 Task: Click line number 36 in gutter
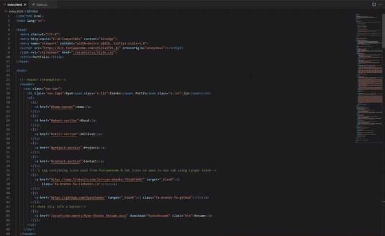tap(8, 175)
